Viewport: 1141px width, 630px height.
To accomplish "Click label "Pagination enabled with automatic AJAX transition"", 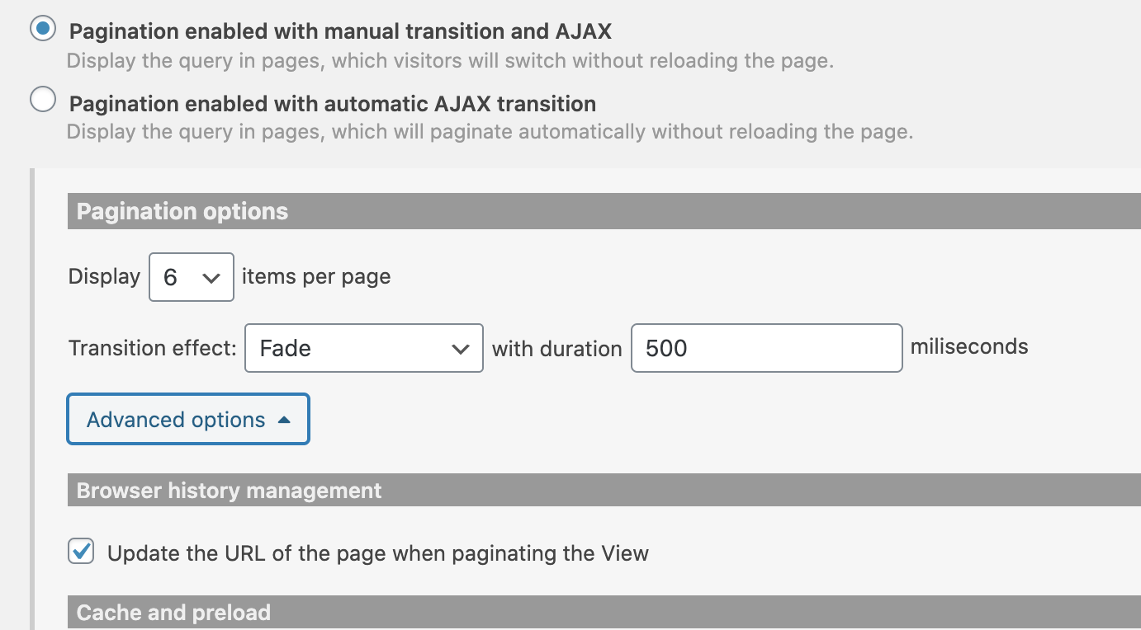I will [x=333, y=104].
